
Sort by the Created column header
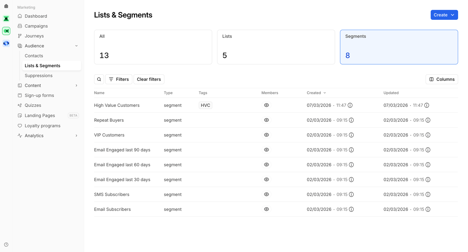click(x=316, y=93)
